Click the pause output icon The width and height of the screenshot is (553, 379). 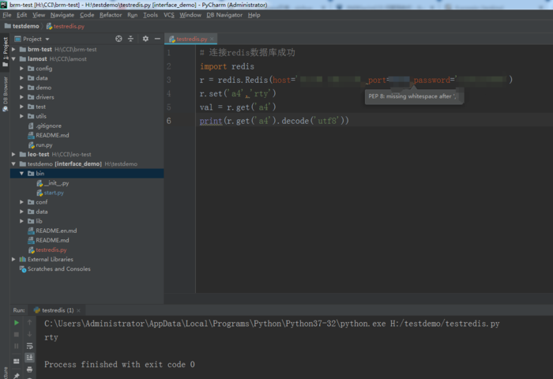17,346
